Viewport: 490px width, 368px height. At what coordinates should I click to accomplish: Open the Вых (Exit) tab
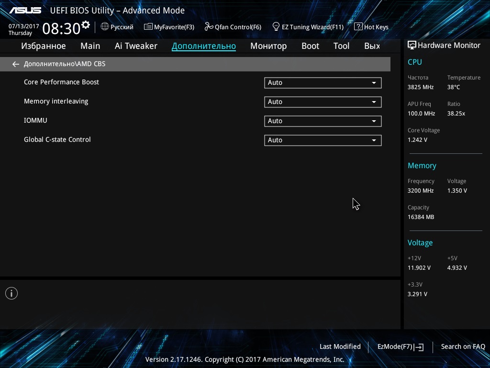[x=372, y=46]
